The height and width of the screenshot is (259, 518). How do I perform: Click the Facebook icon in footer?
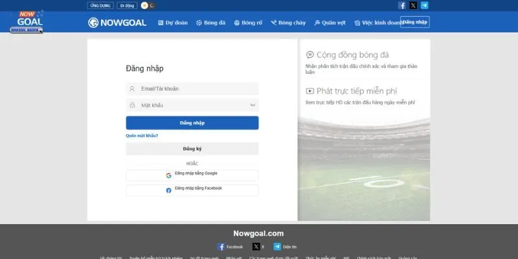click(x=221, y=247)
